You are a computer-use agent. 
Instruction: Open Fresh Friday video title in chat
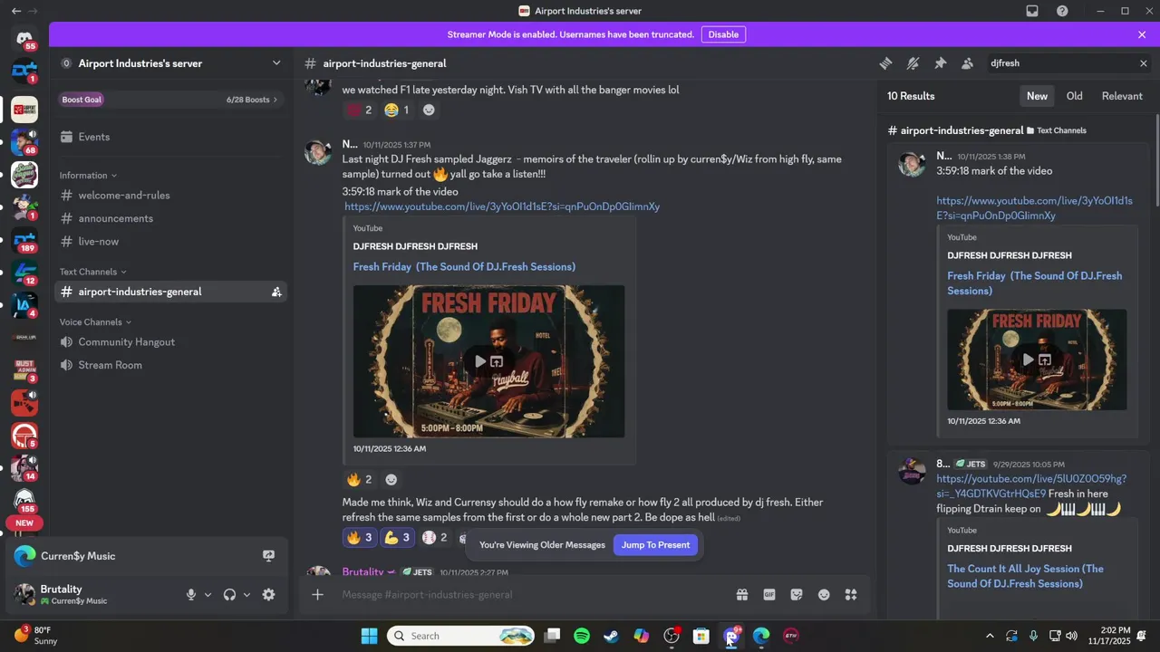coord(464,266)
